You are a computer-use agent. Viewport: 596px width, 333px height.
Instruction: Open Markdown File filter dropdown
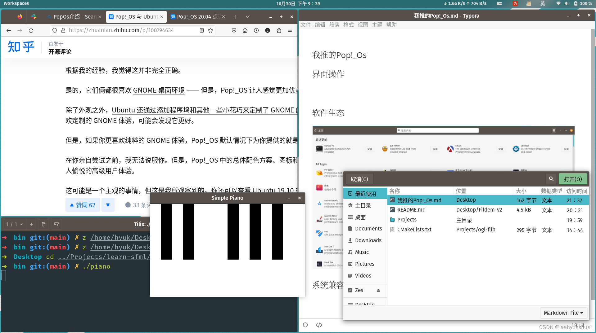pos(563,313)
